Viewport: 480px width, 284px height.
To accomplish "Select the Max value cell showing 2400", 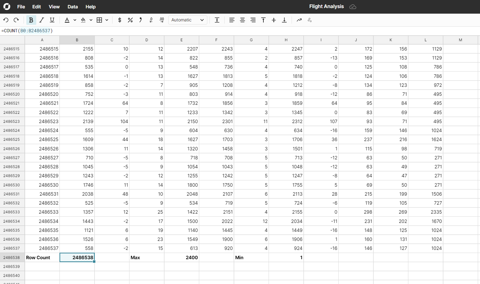I will 182,258.
